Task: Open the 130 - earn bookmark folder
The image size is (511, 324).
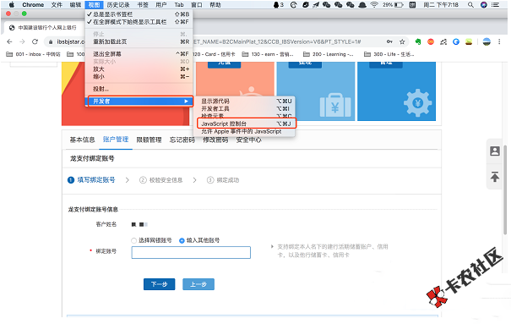Action: 268,54
